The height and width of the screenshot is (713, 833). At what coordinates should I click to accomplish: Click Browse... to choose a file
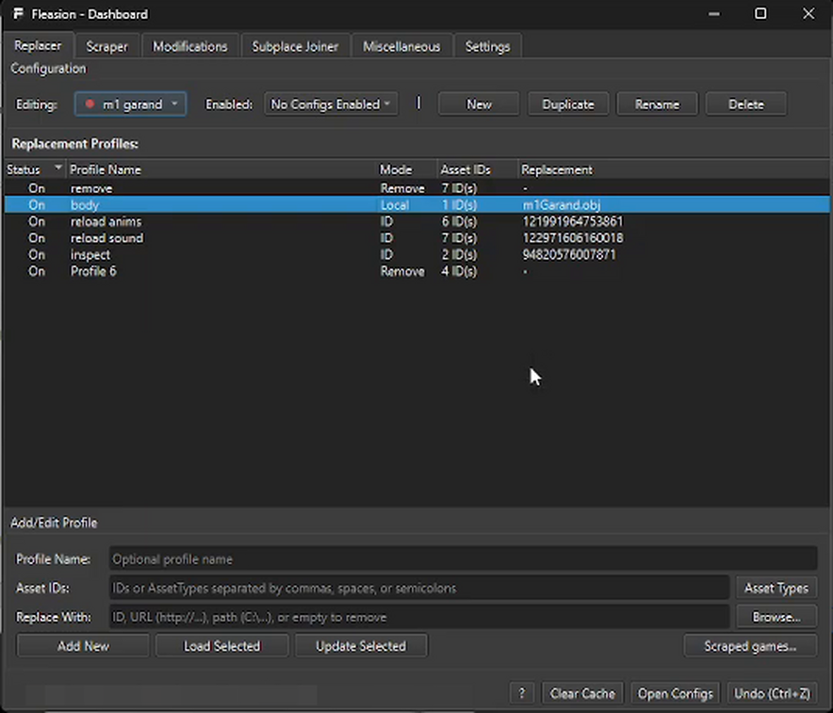776,617
